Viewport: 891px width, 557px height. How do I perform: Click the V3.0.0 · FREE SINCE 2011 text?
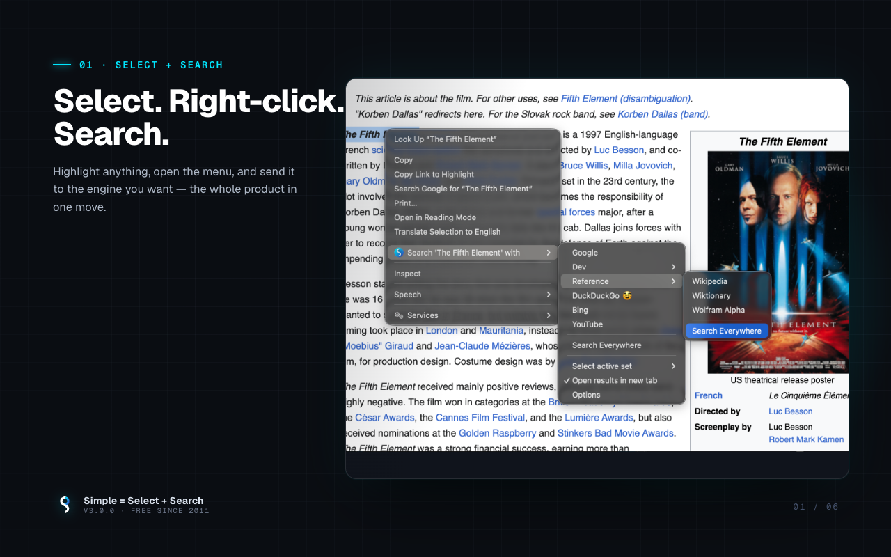point(146,511)
